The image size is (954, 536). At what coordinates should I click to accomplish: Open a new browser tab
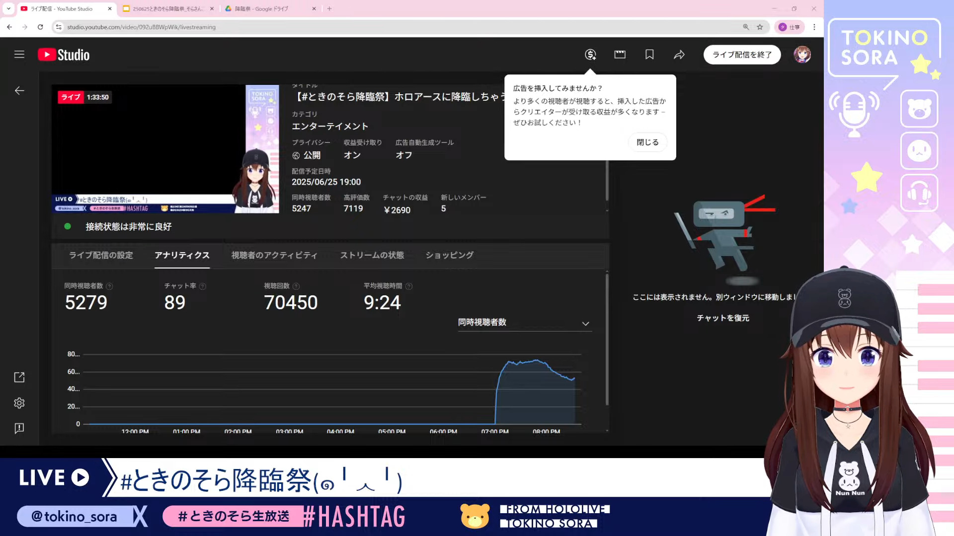click(x=329, y=8)
